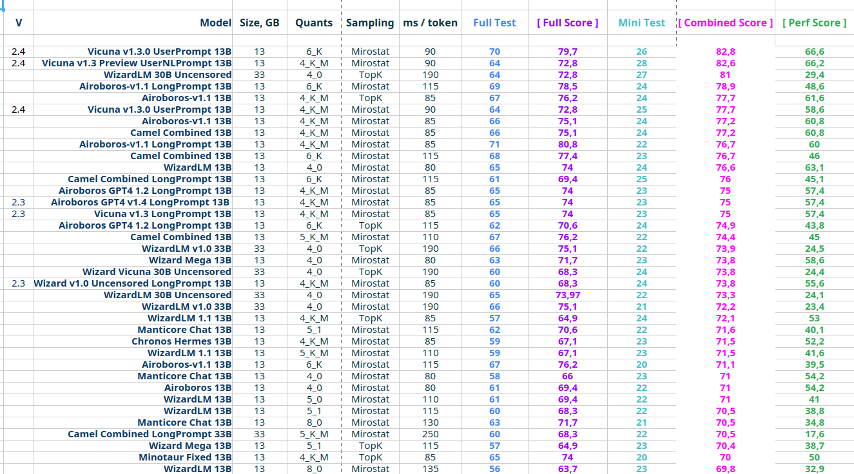Click the "Vicuna v1.3 LongPrompt 13B" cell

[133, 214]
